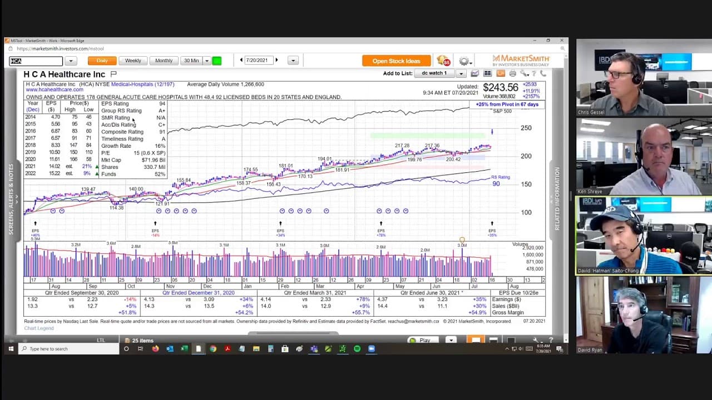Open Chrome from the taskbar
This screenshot has width=712, height=400.
[213, 349]
